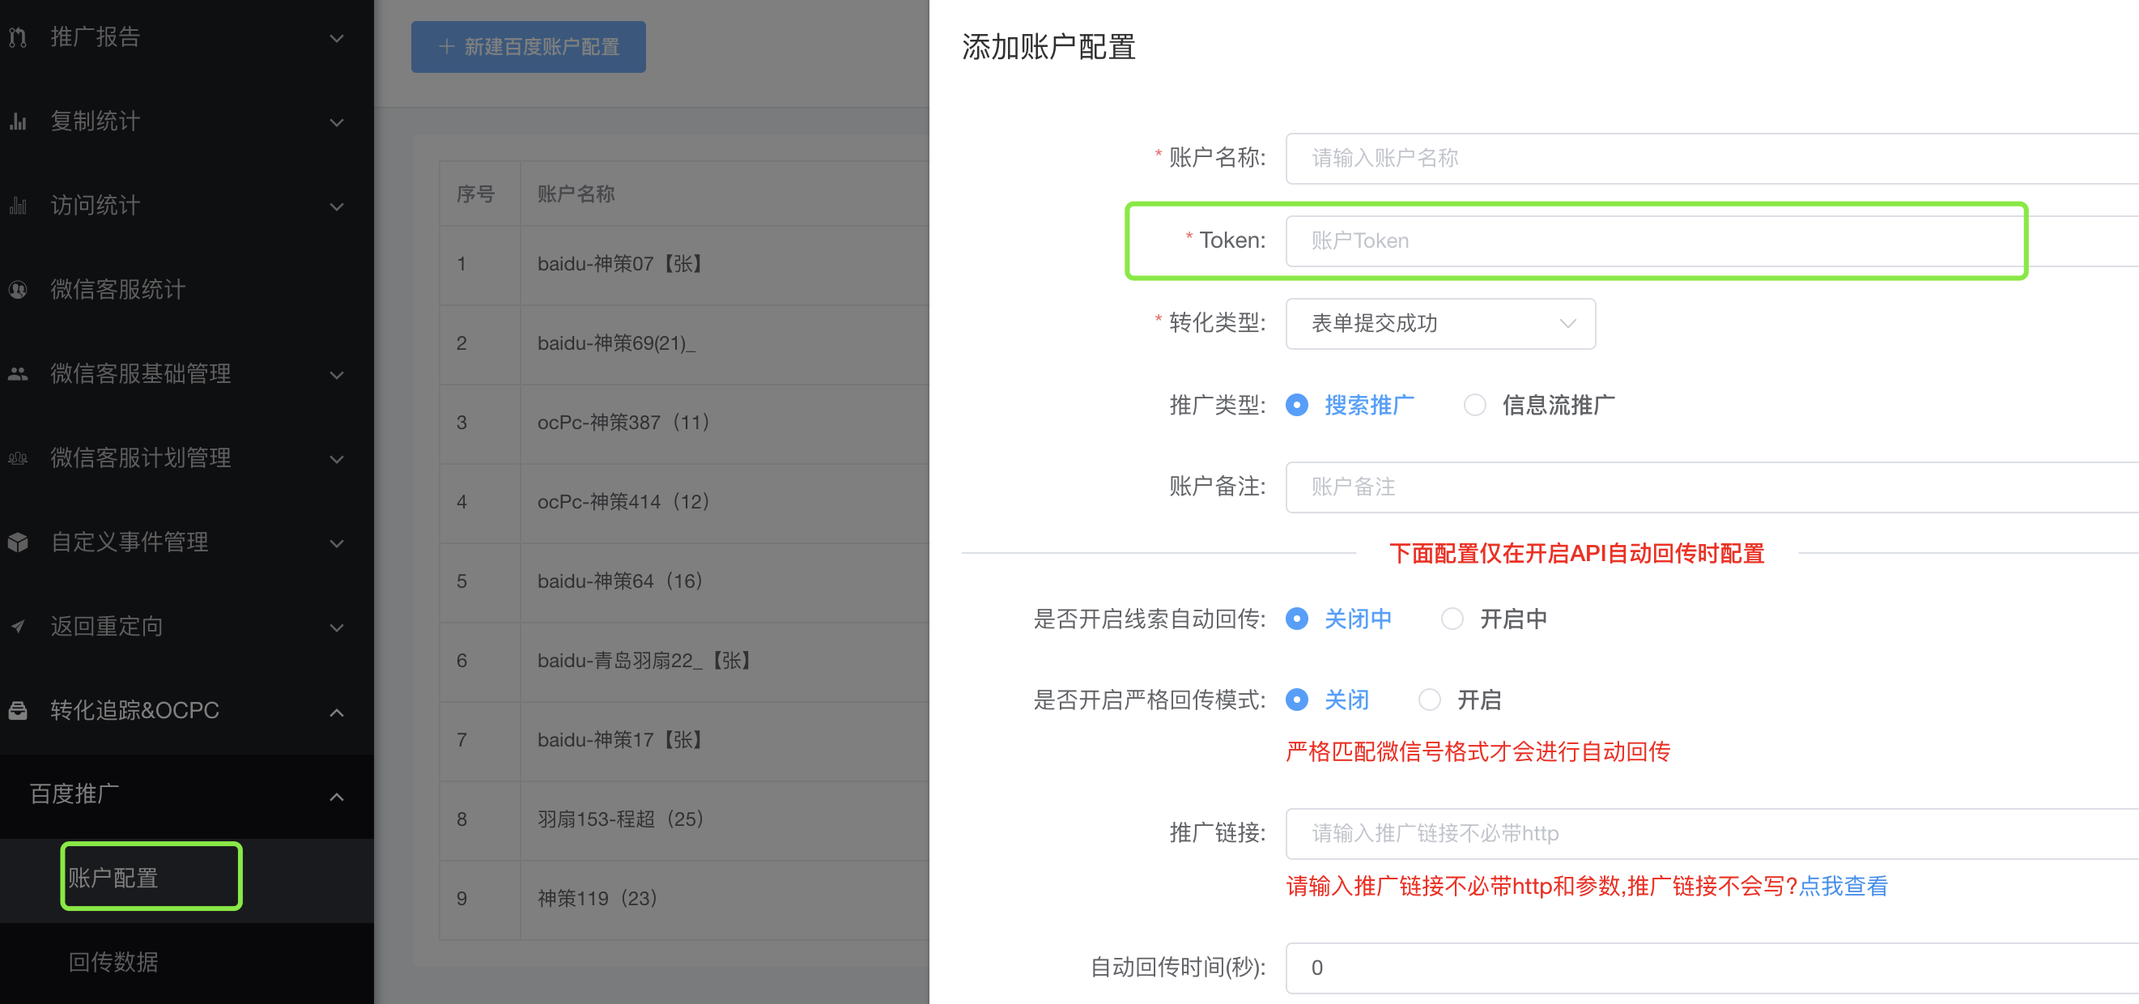
Task: Open the 转化类型 dropdown
Action: 1439,324
